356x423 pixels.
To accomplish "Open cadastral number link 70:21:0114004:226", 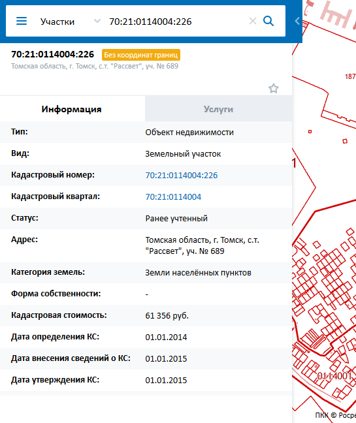I will pyautogui.click(x=182, y=176).
